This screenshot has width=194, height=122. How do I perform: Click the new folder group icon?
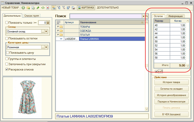click(x=28, y=8)
